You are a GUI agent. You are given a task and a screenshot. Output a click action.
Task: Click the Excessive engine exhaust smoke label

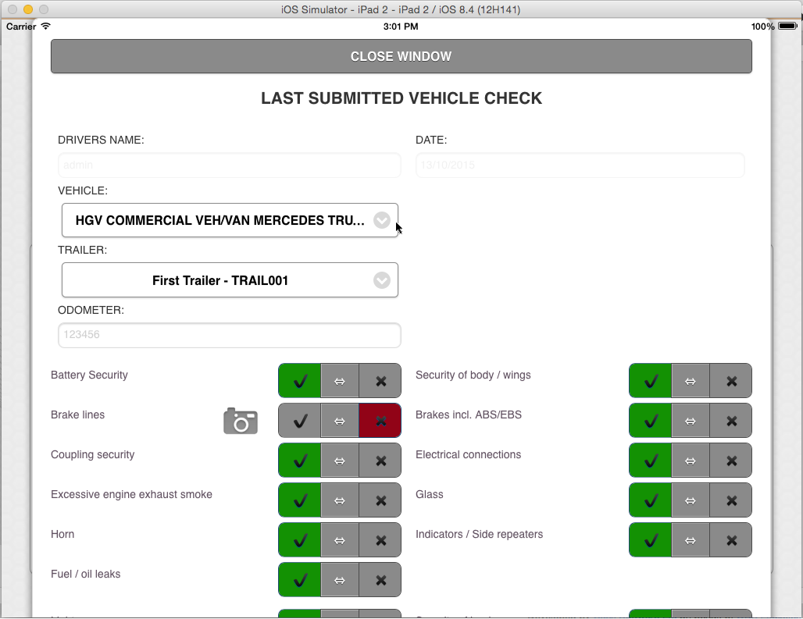131,495
